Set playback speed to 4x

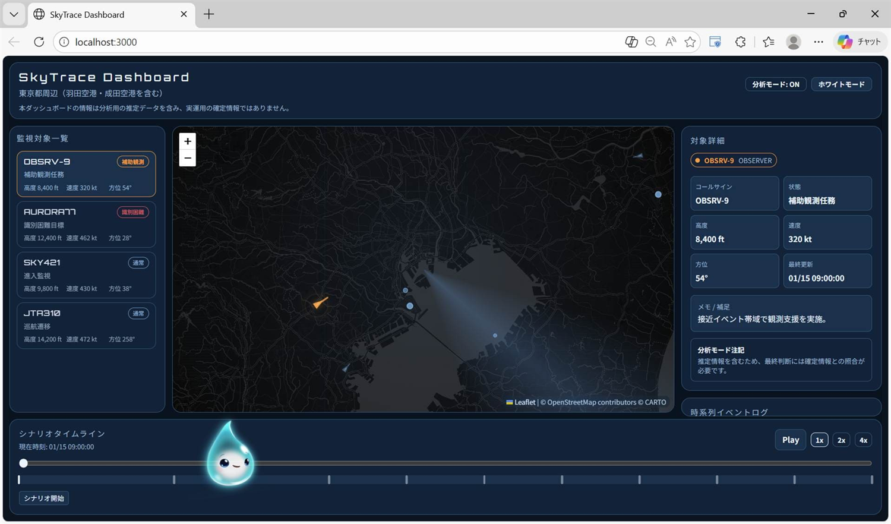863,440
